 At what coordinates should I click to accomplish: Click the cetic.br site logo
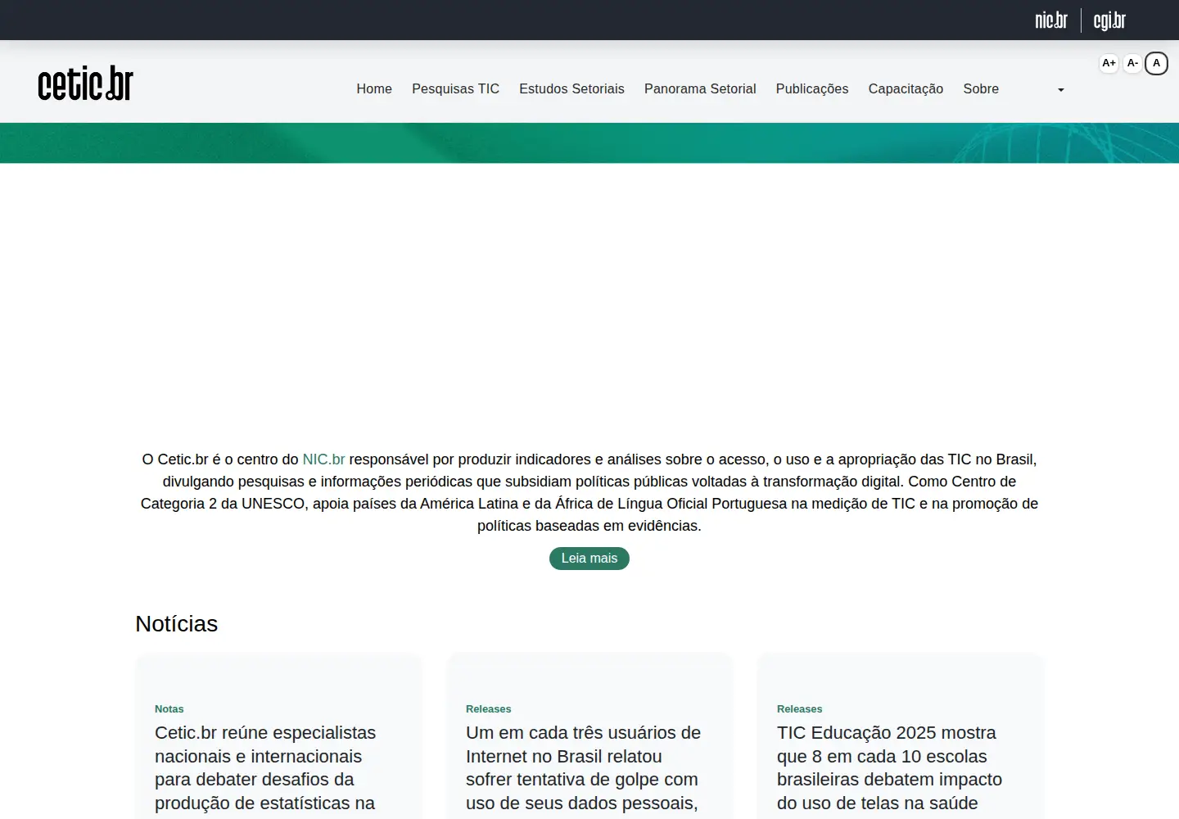pos(86,84)
